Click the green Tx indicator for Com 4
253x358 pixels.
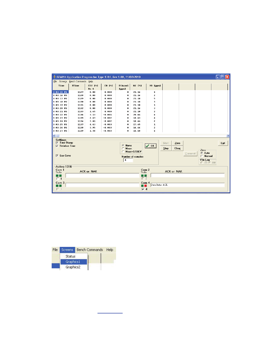pos(142,186)
